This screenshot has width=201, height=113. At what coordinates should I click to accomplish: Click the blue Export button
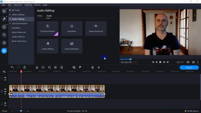click(x=189, y=67)
